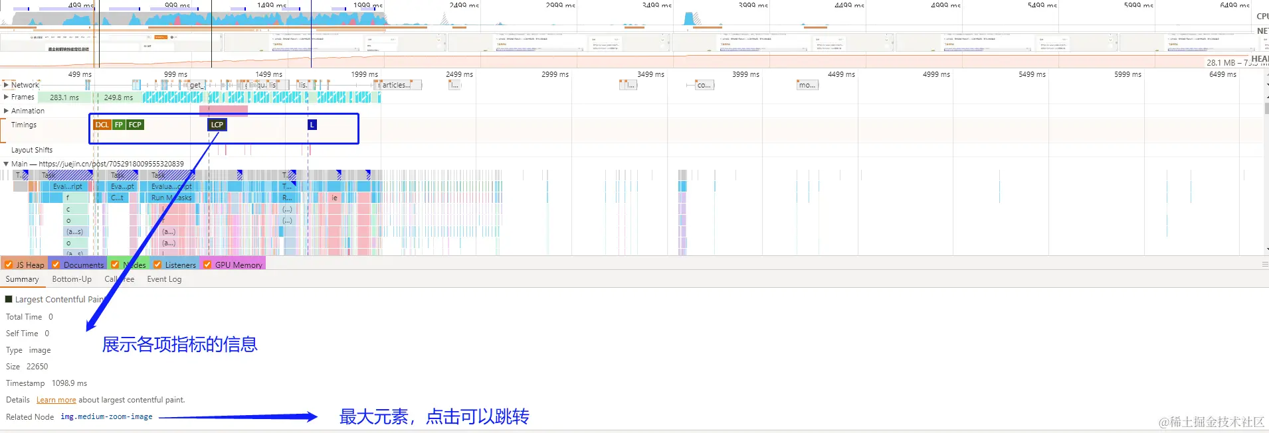
Task: Select the ie flame chart entry
Action: (x=335, y=198)
